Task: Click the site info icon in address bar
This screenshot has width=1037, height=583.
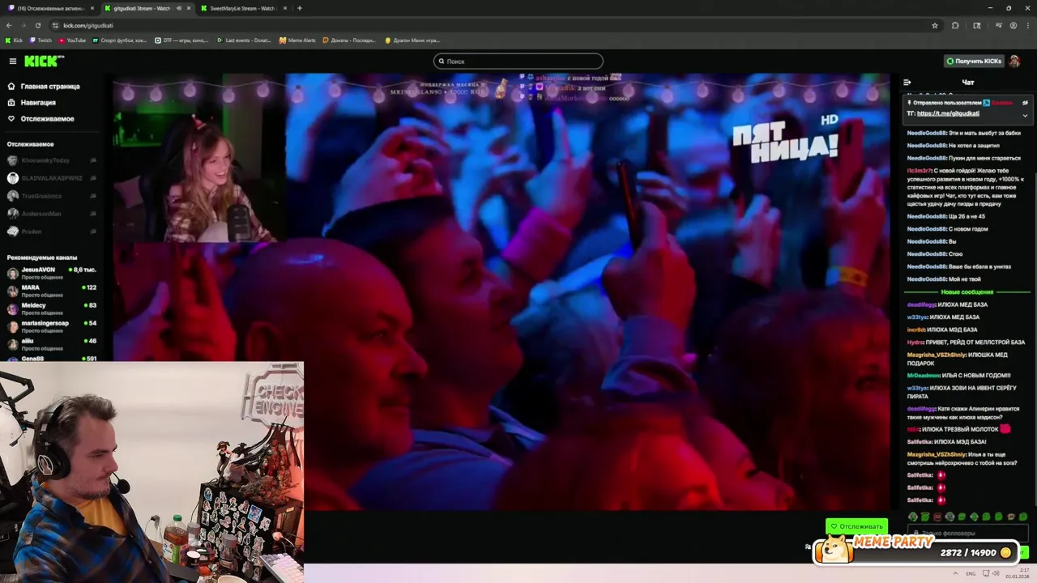Action: 55,25
